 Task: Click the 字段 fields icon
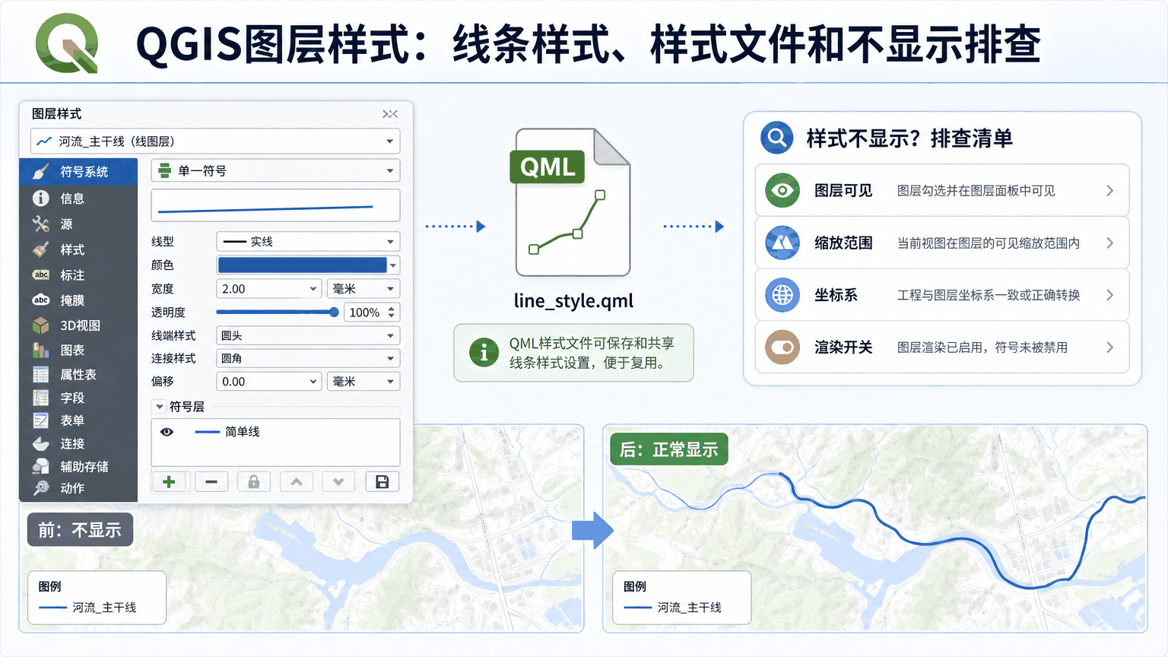click(x=41, y=398)
